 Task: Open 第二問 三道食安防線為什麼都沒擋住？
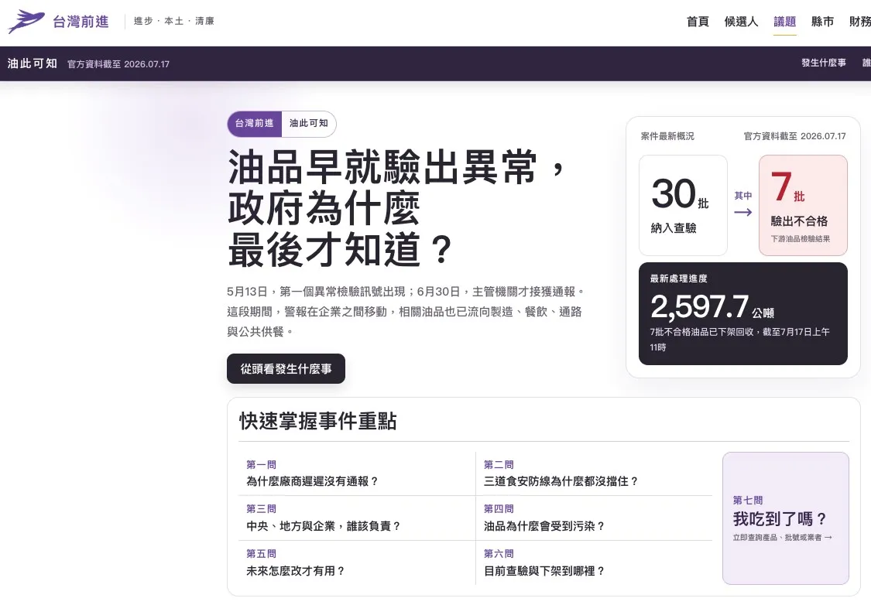(595, 473)
